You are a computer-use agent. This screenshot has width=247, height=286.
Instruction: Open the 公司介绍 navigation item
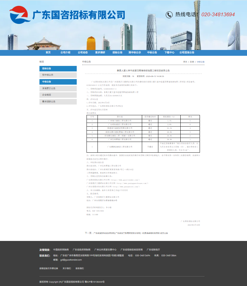pos(65,53)
